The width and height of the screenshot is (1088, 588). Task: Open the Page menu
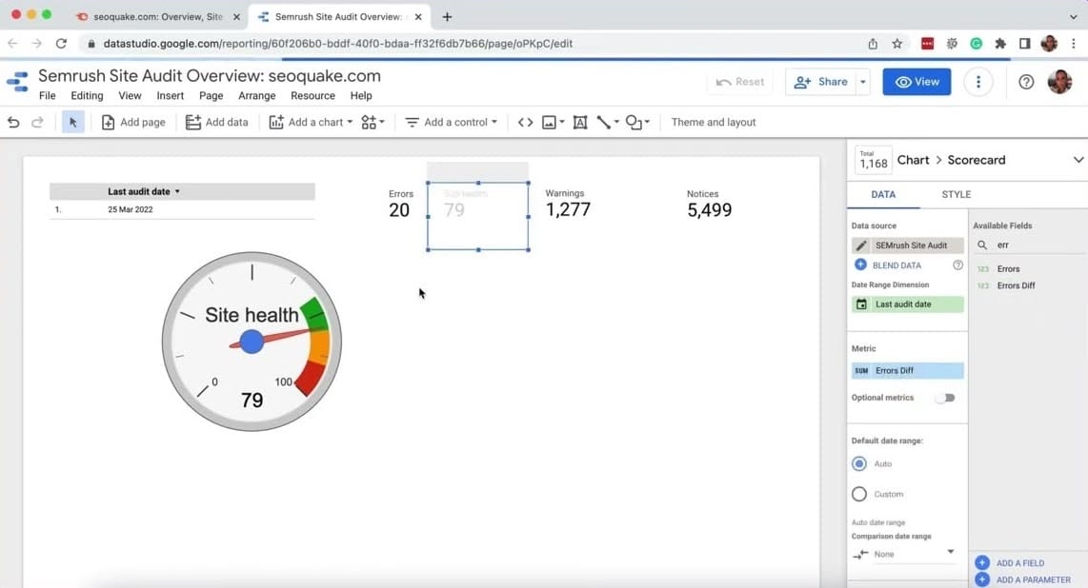(211, 95)
